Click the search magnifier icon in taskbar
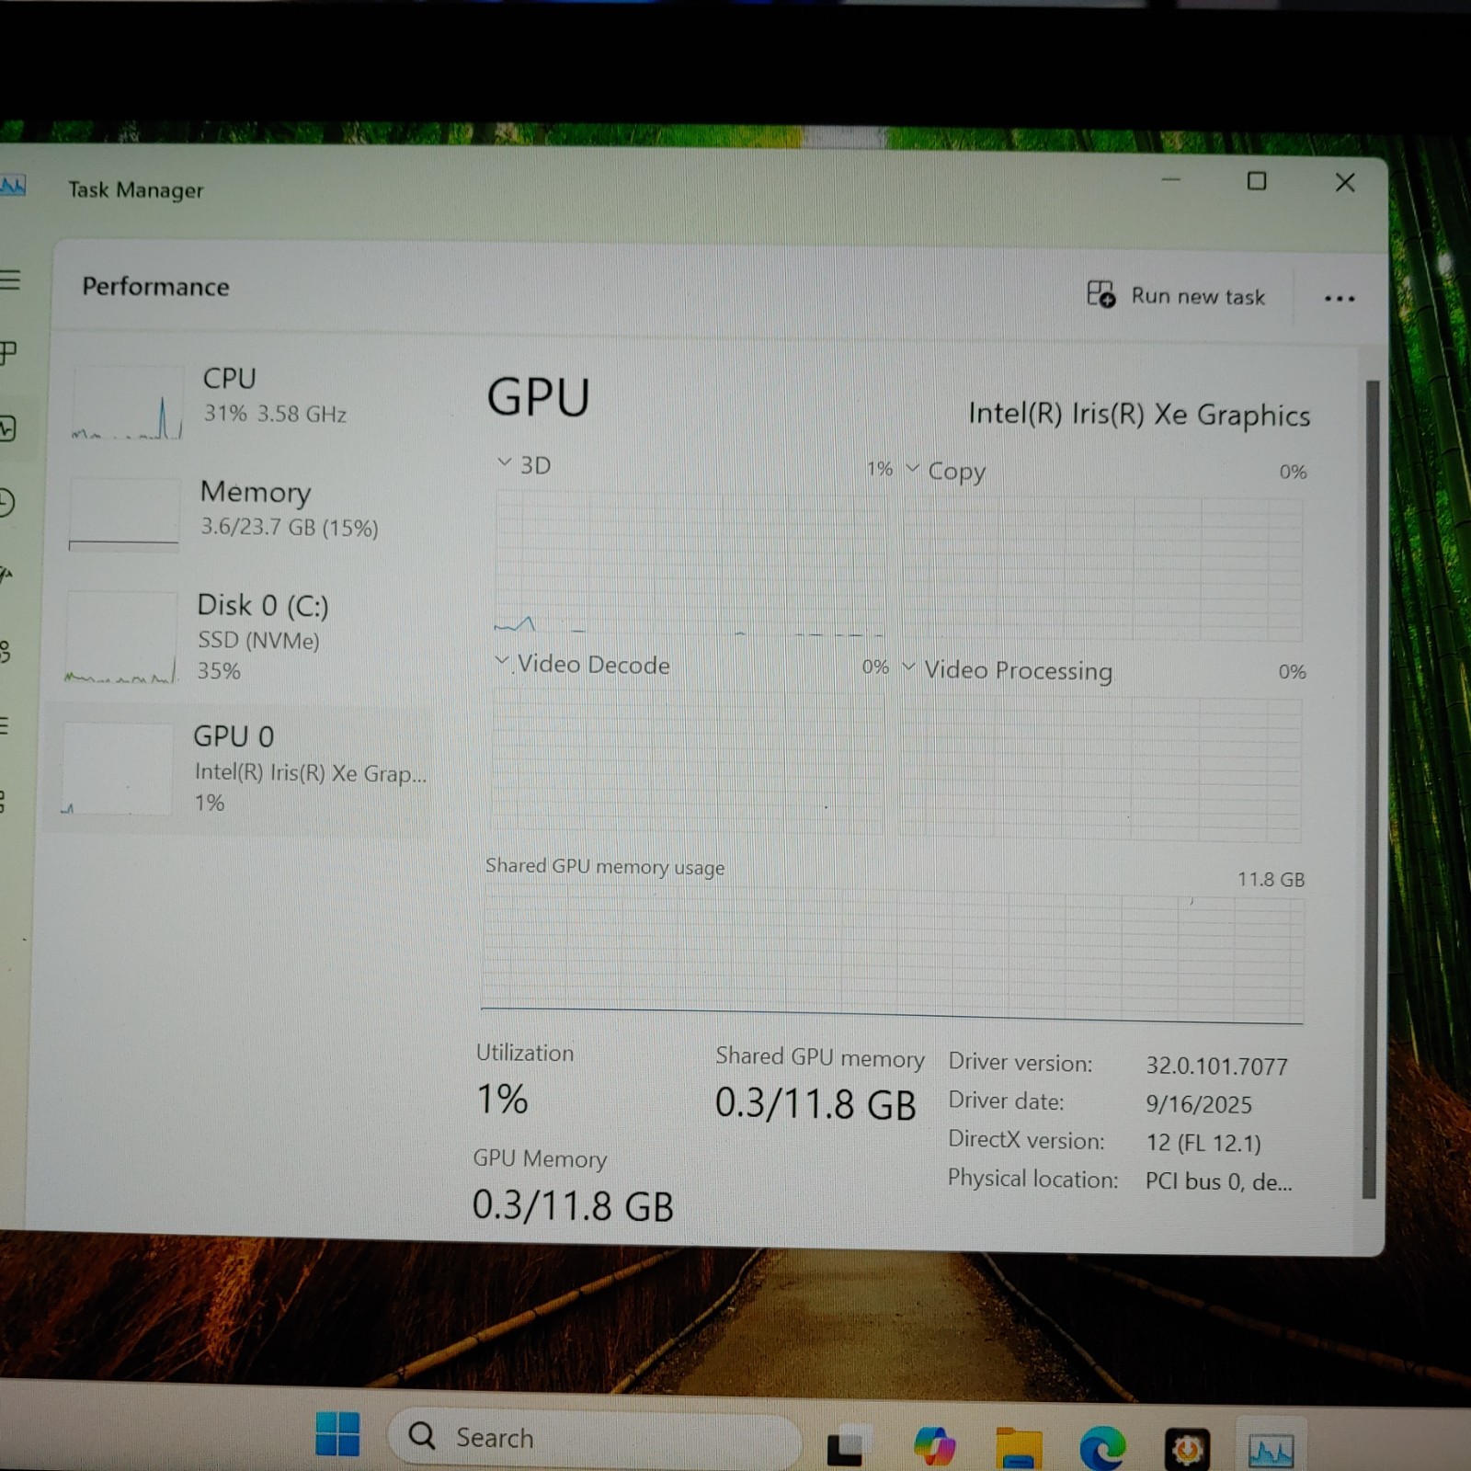Screen dimensions: 1471x1471 coord(422,1435)
